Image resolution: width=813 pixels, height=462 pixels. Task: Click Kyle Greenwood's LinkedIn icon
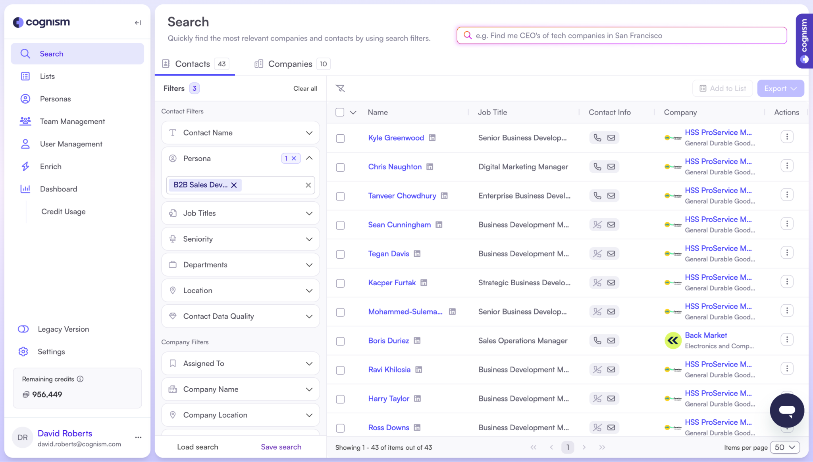[x=432, y=138]
